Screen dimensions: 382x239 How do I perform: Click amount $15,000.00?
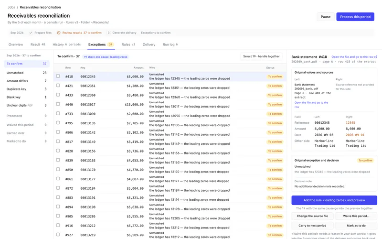coord(134,104)
